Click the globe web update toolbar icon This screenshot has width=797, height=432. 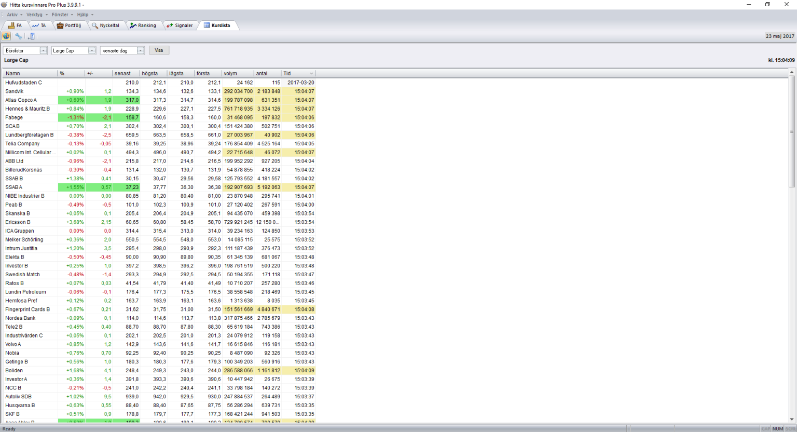tap(6, 36)
